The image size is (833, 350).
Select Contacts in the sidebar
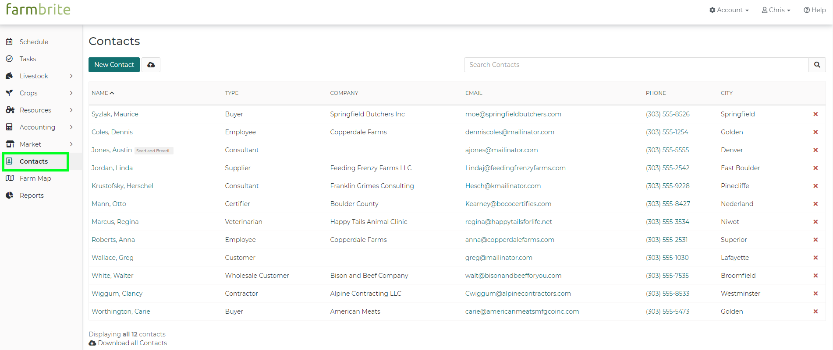click(34, 161)
